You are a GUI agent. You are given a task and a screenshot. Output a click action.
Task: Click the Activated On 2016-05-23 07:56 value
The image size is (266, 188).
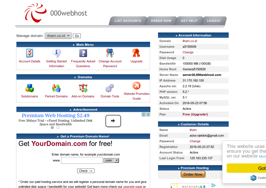(x=195, y=103)
